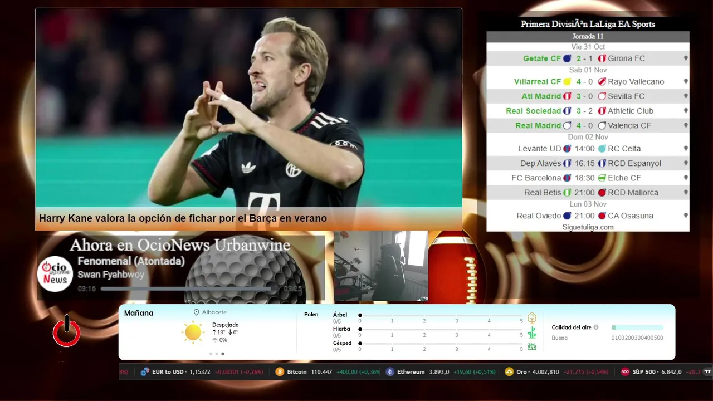Click the Dep Alavés 16:15 kickoff time
The image size is (713, 401).
point(585,163)
